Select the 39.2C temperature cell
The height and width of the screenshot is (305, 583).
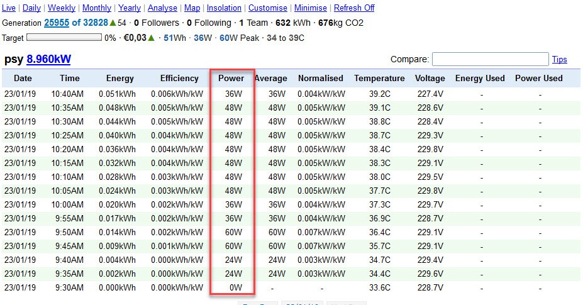[380, 94]
